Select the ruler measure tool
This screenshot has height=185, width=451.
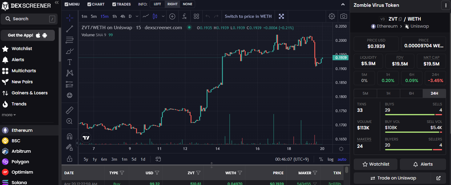(70, 110)
